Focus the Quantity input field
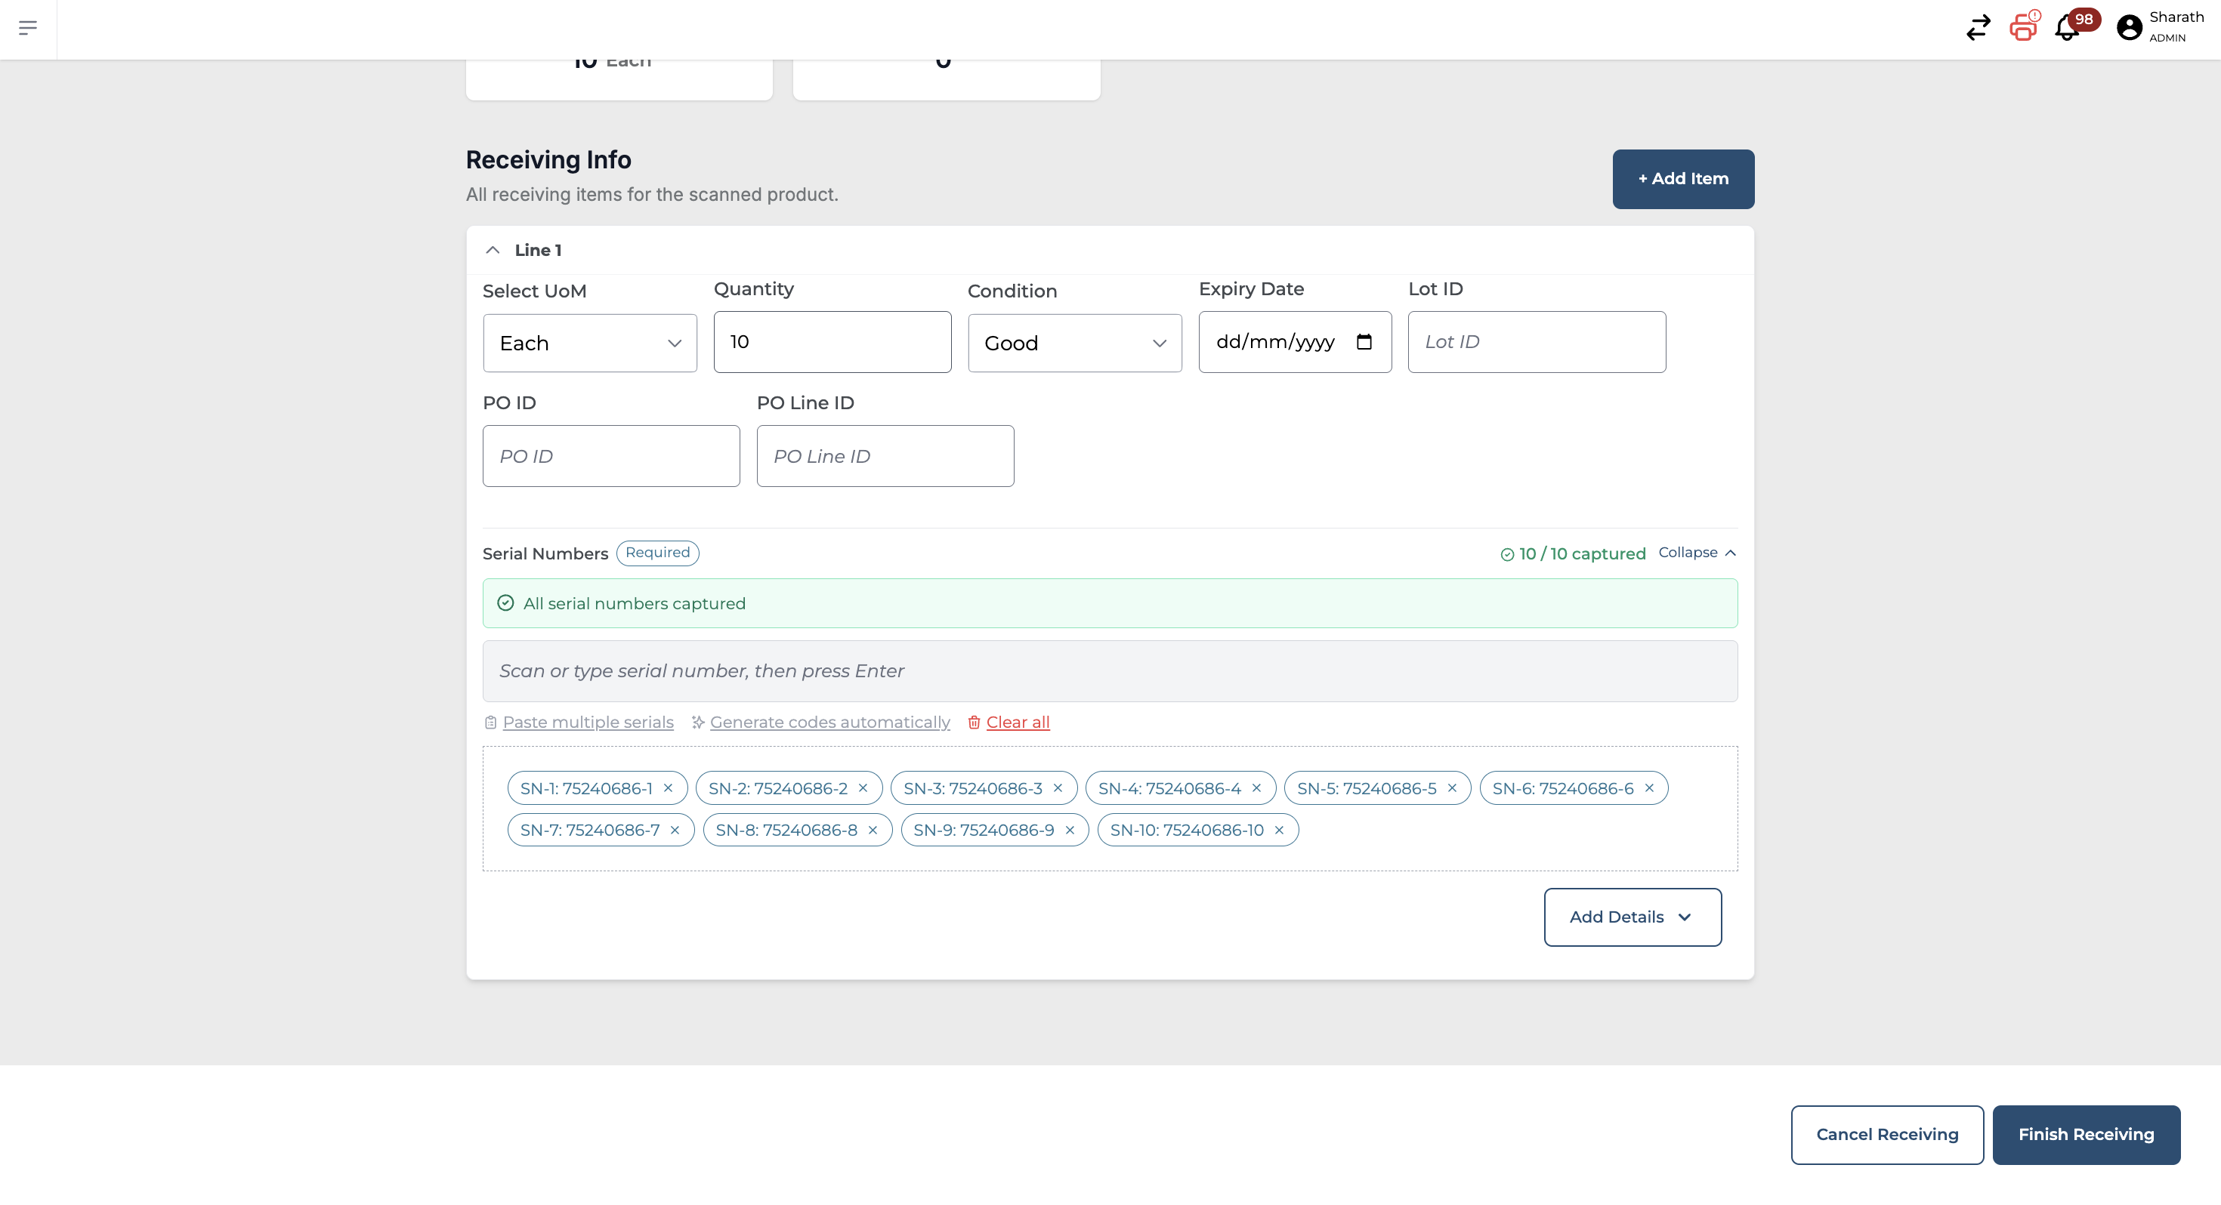 pos(832,342)
